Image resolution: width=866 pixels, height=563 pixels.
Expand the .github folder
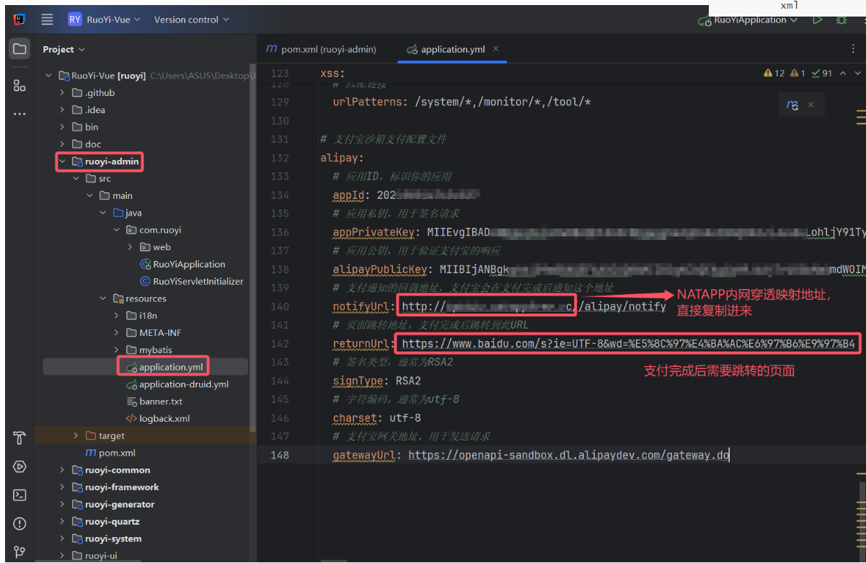coord(63,93)
